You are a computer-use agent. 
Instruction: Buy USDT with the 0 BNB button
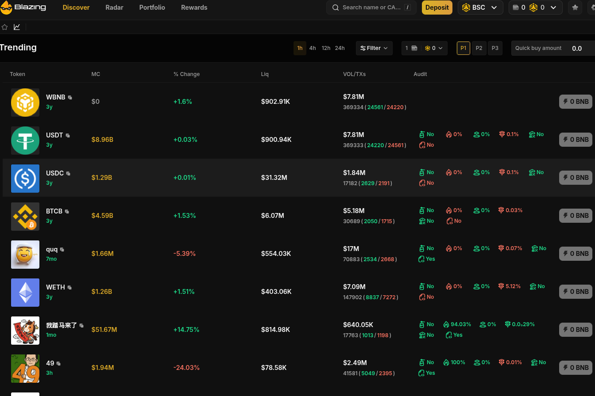point(576,139)
